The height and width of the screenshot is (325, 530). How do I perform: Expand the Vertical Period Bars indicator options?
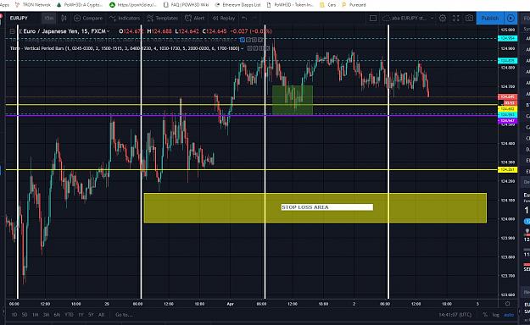[242, 48]
